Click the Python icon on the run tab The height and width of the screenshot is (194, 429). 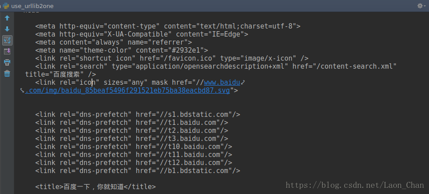tap(6, 6)
